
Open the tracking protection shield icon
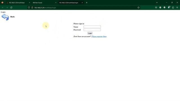tap(29, 8)
